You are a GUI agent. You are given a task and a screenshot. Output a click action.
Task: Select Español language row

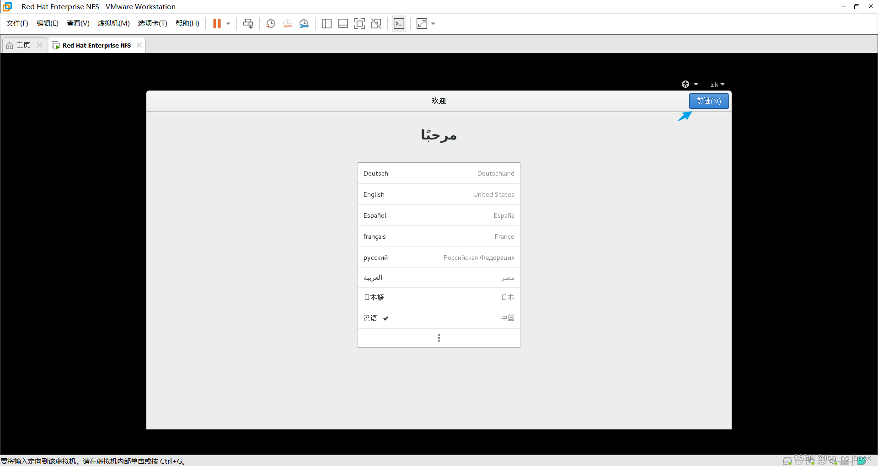pyautogui.click(x=439, y=215)
